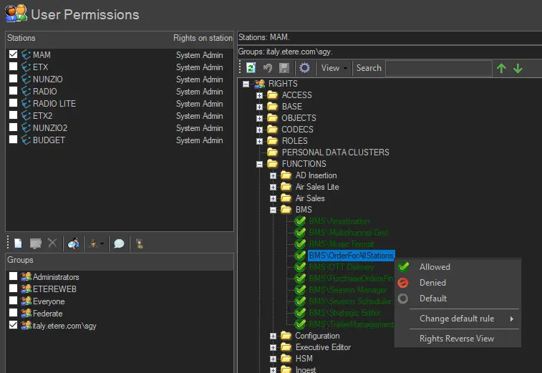Collapse the BMS folder node
Viewport: 542px width, 373px height.
pyautogui.click(x=274, y=210)
